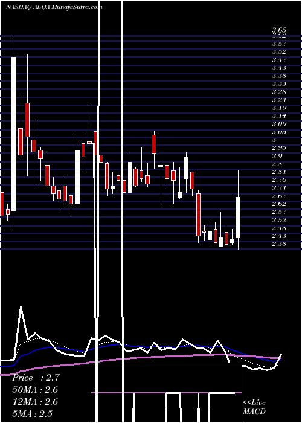The image size is (302, 423).
Task: Click the 2.57 price axis label
Action: (x=279, y=212)
